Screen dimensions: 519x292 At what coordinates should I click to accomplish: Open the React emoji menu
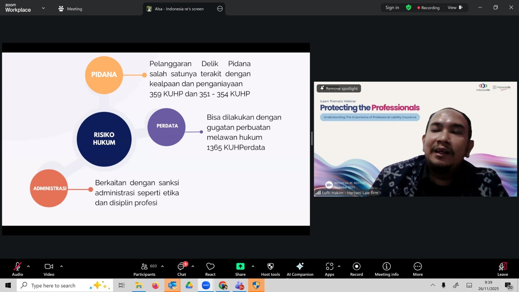210,269
